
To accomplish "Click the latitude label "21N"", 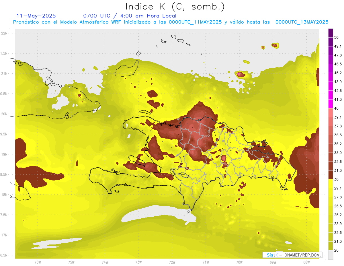I will (5, 74).
